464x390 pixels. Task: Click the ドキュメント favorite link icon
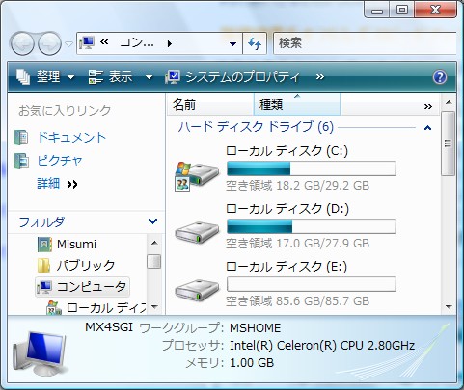pyautogui.click(x=21, y=138)
